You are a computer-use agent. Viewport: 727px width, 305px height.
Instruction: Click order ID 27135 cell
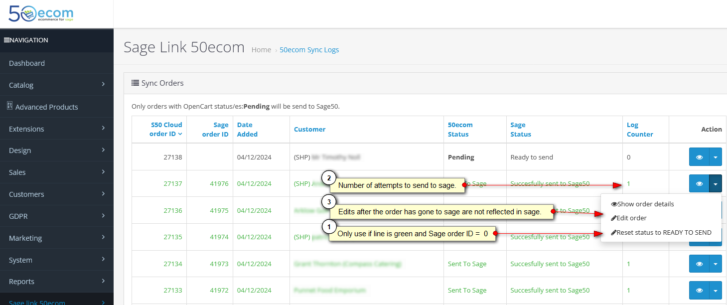coord(173,237)
